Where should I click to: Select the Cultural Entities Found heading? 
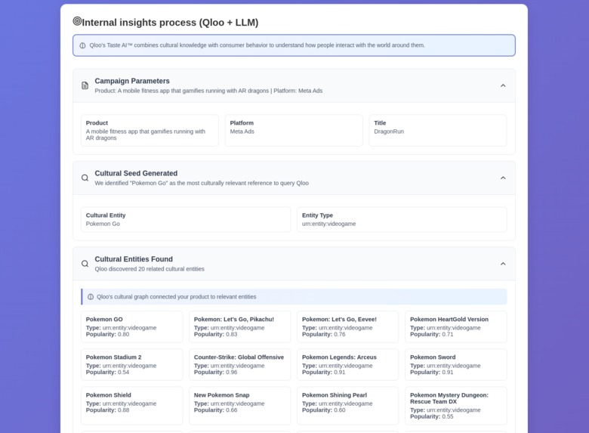134,259
